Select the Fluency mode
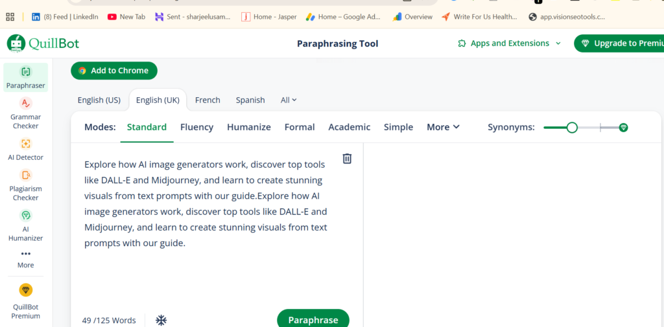 196,127
